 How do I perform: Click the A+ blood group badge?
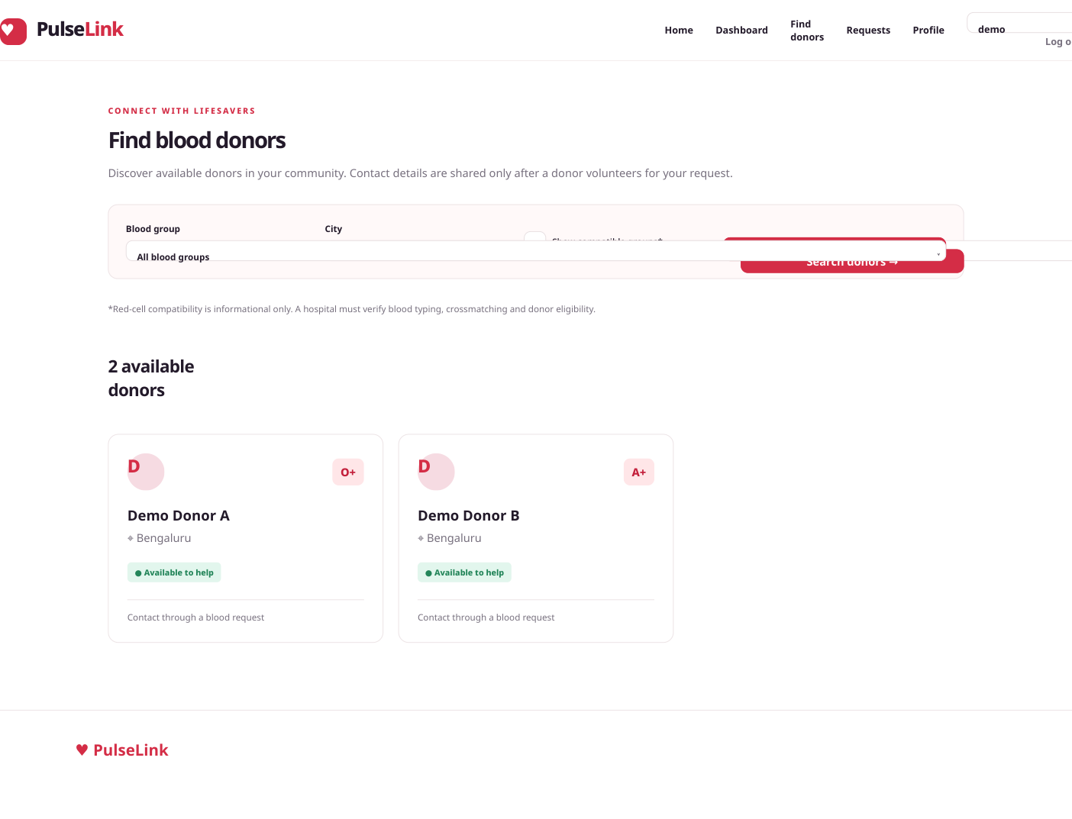click(x=639, y=472)
